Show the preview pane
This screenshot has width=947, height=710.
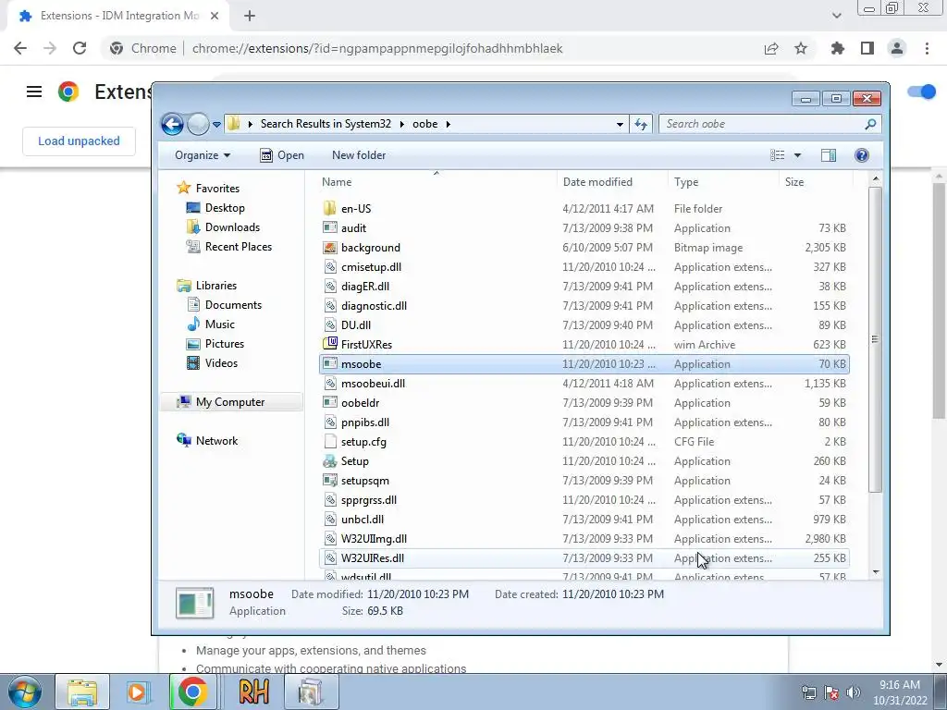tap(829, 155)
